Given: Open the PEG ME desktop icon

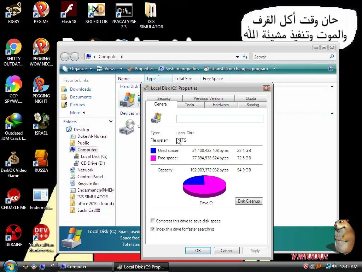Looking at the screenshot, I should coord(41,13).
